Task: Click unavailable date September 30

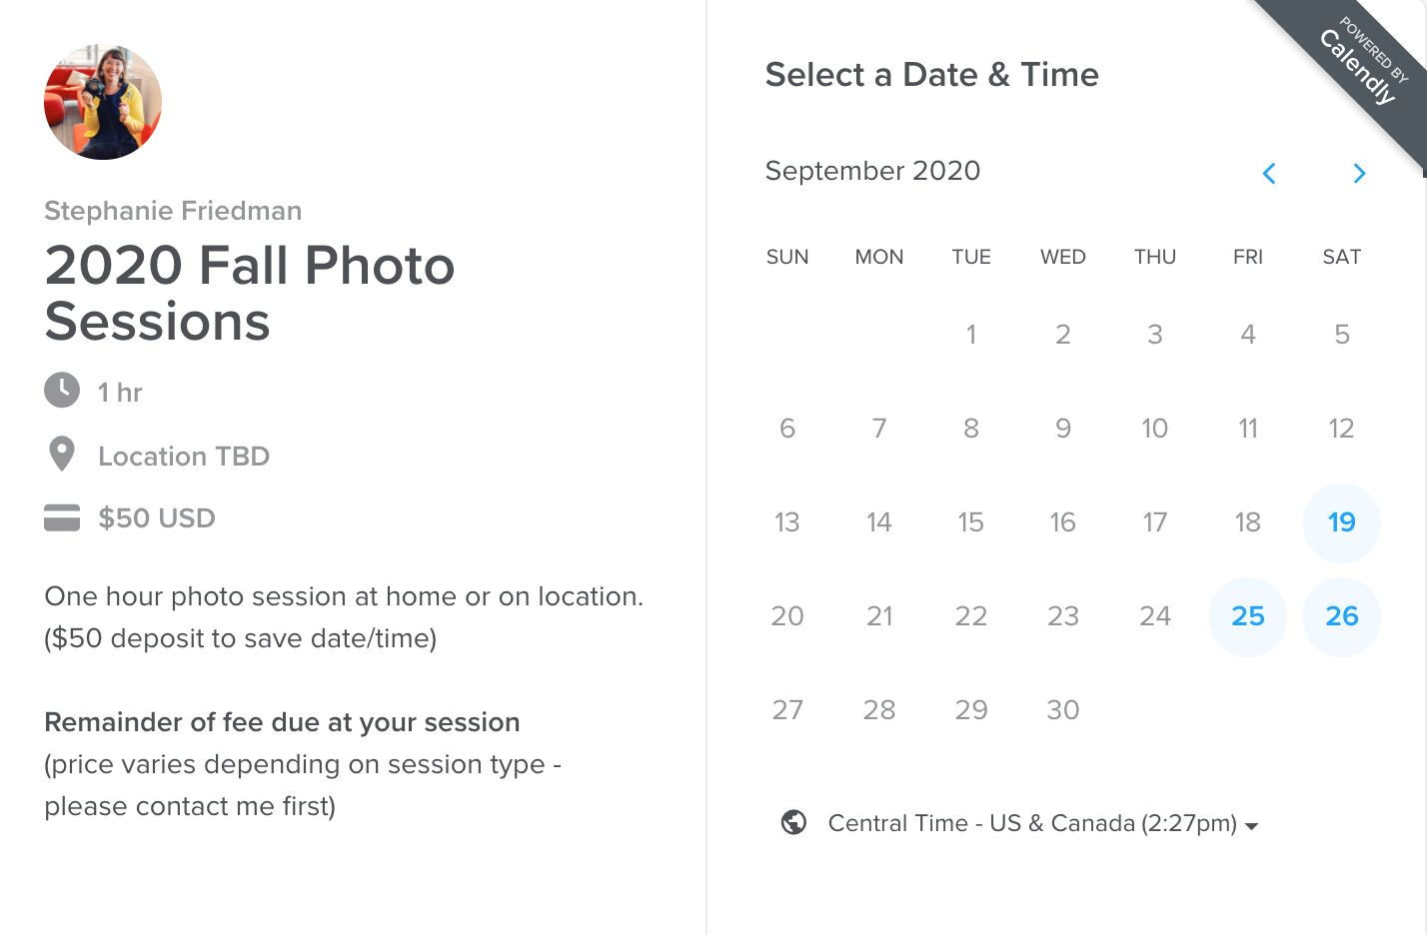Action: pyautogui.click(x=1062, y=710)
